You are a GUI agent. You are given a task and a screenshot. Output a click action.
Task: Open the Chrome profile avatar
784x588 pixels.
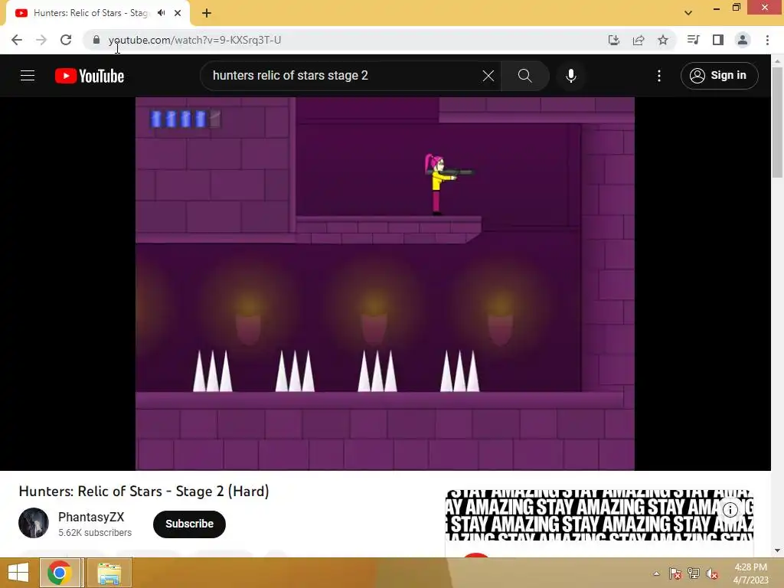click(743, 40)
